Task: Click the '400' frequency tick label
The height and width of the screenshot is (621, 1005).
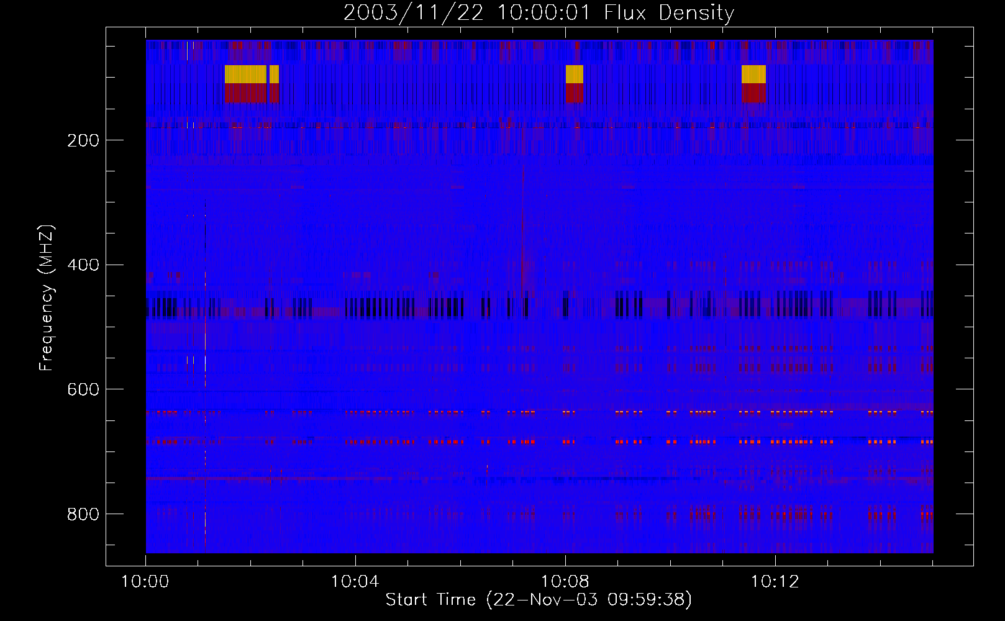Action: click(x=83, y=265)
